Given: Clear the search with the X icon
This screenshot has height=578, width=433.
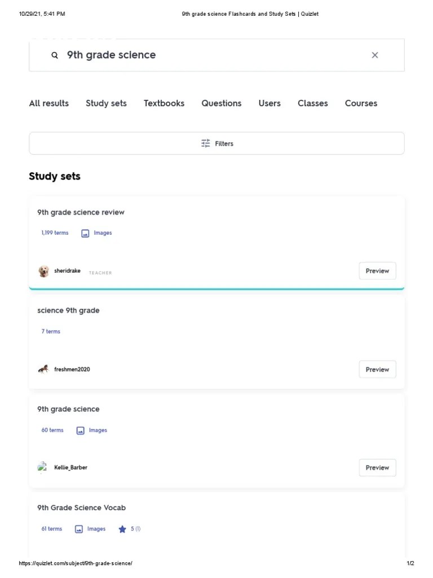Looking at the screenshot, I should click(375, 55).
